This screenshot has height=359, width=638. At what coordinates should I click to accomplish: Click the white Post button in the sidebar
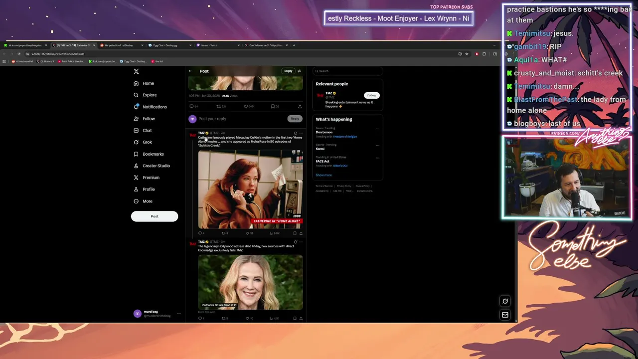click(155, 216)
